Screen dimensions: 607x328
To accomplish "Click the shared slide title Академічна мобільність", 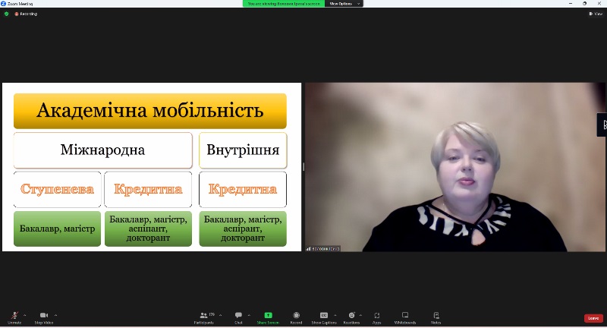I will [x=150, y=111].
